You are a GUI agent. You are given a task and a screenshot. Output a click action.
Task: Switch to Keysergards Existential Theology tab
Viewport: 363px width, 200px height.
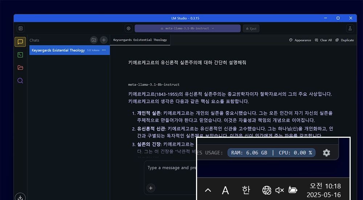pyautogui.click(x=140, y=40)
